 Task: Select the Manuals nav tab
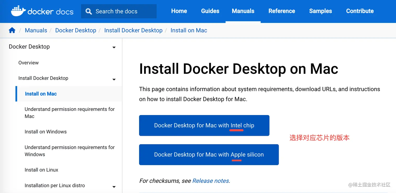click(243, 11)
